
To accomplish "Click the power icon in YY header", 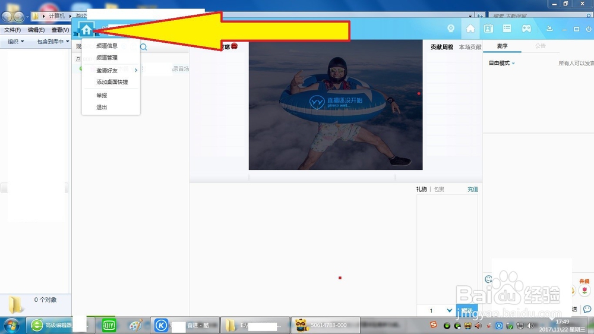I will pyautogui.click(x=589, y=29).
